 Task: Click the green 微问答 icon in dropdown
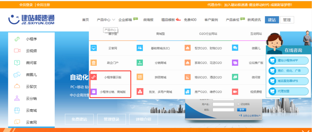click(x=235, y=77)
